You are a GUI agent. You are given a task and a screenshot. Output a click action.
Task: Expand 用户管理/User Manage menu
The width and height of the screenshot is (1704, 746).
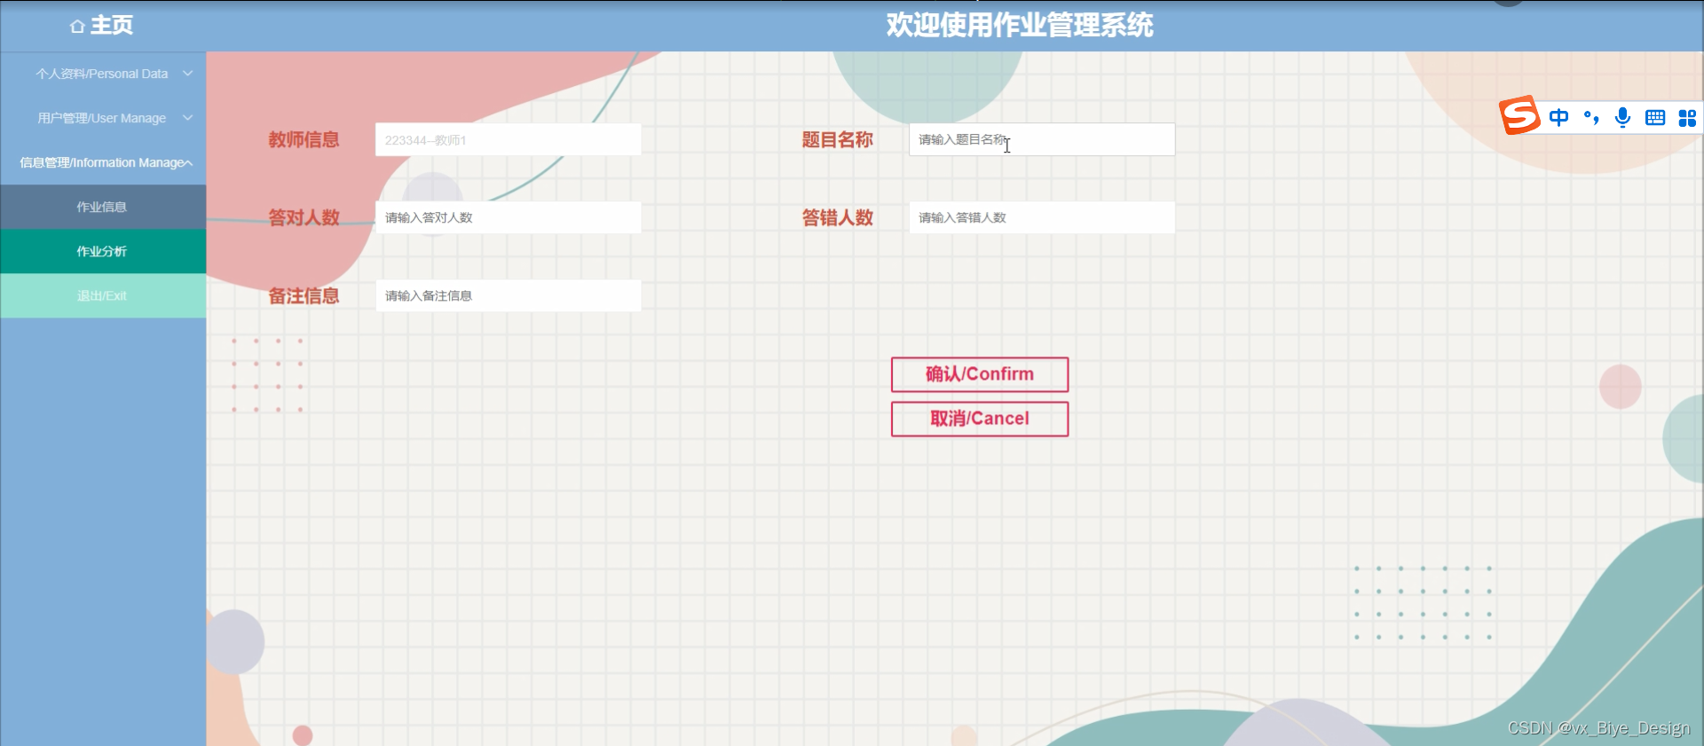point(103,118)
